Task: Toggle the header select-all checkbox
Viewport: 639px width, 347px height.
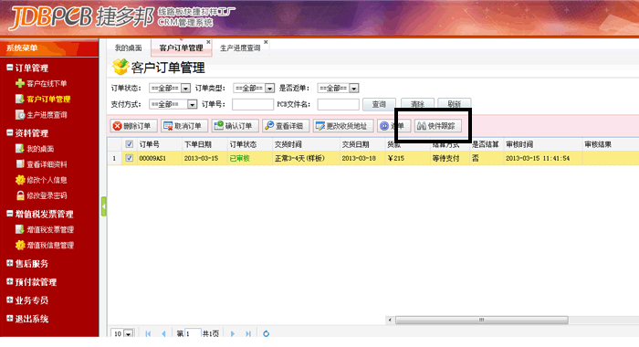Action: (x=130, y=144)
